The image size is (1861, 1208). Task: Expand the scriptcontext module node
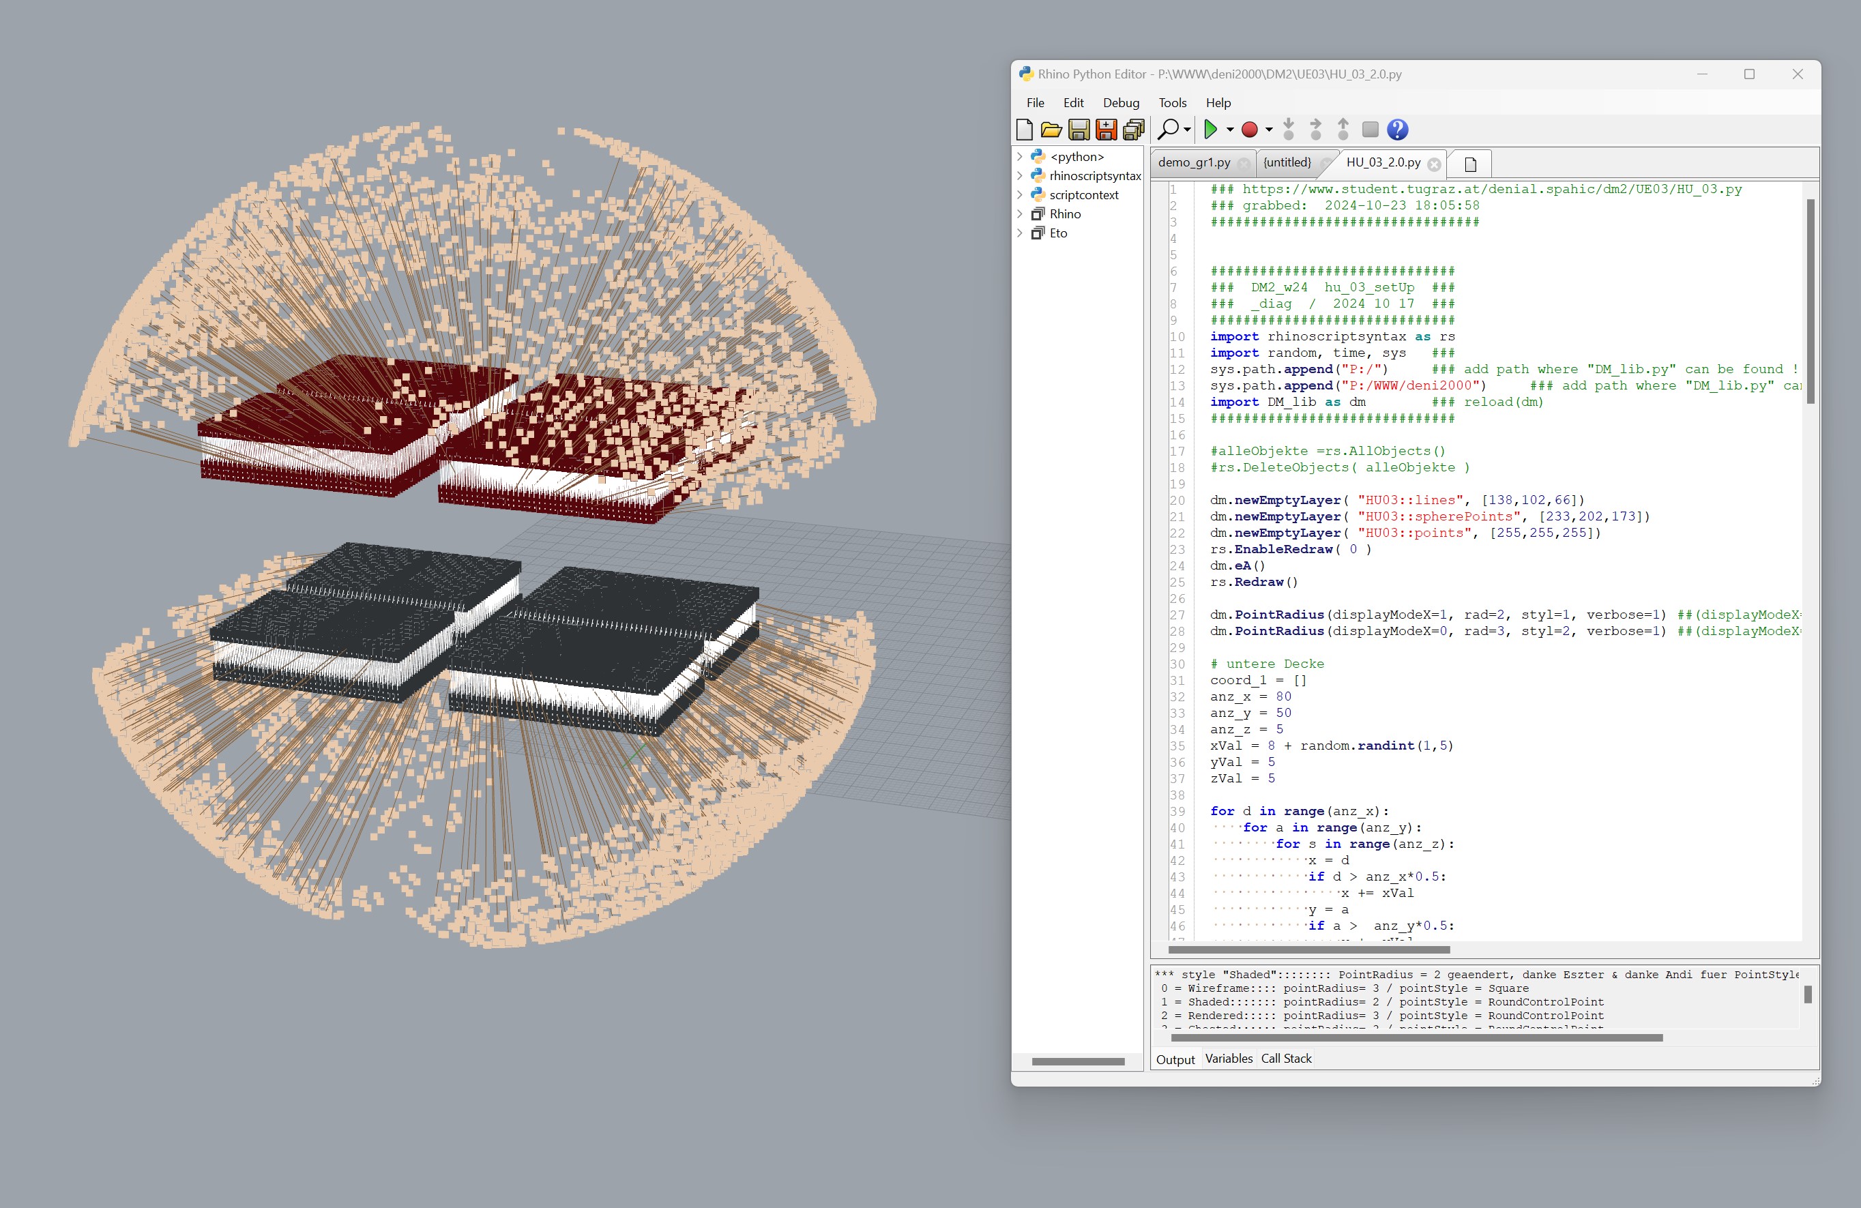(x=1020, y=194)
